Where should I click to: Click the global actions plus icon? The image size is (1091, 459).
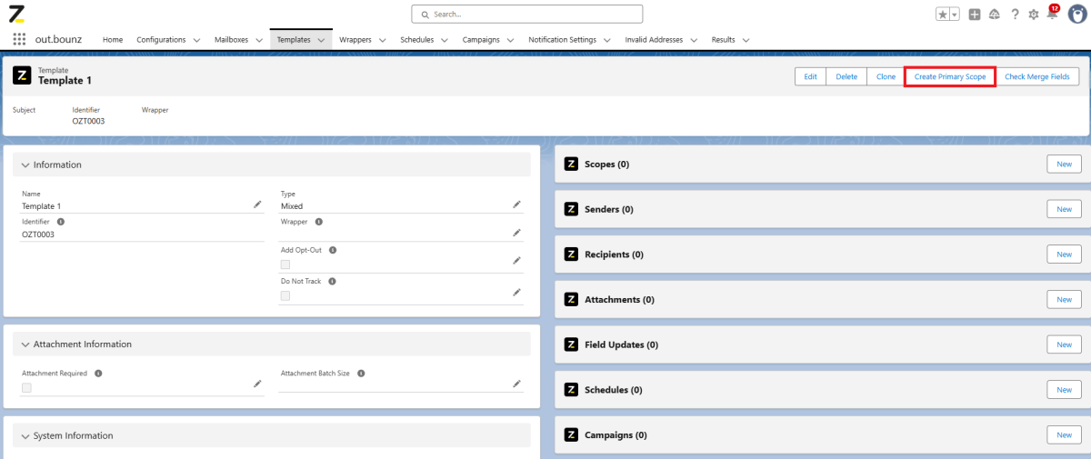coord(975,15)
